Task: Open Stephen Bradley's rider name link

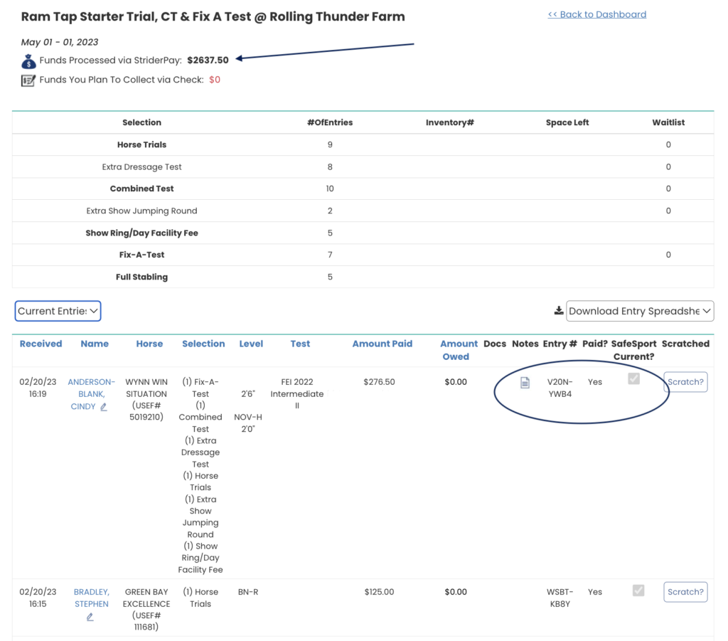Action: click(x=91, y=598)
